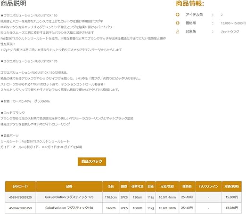Click the ガイド オールFuji製ガイド line
246x214 pixels.
[x=41, y=147]
